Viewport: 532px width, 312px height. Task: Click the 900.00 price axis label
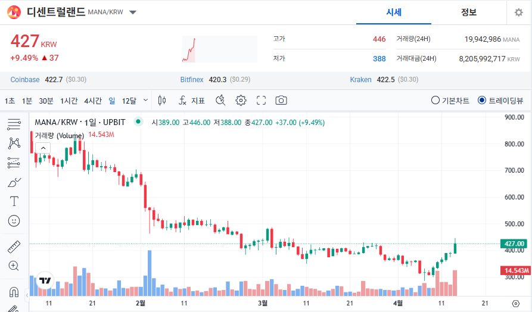point(514,117)
